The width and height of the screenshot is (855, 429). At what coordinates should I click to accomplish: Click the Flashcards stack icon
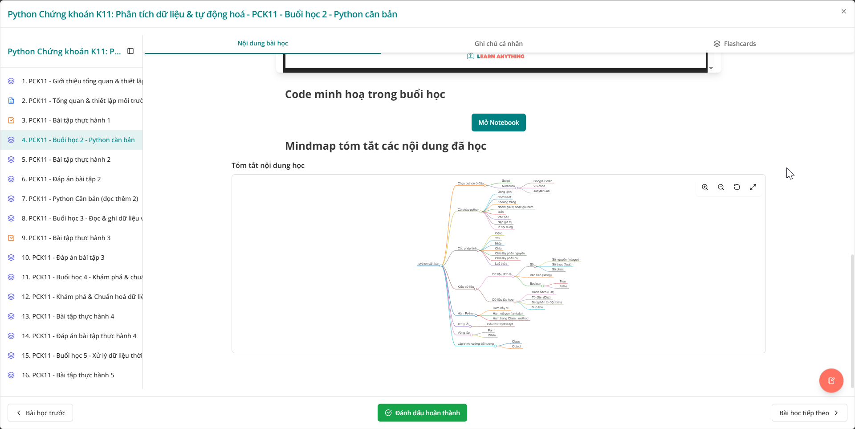[x=717, y=43]
